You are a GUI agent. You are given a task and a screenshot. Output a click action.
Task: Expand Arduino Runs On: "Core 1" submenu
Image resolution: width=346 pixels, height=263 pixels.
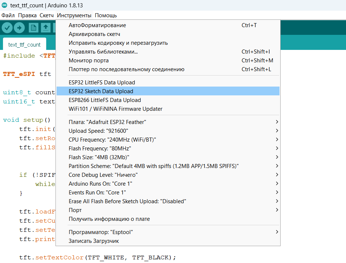[168, 184]
